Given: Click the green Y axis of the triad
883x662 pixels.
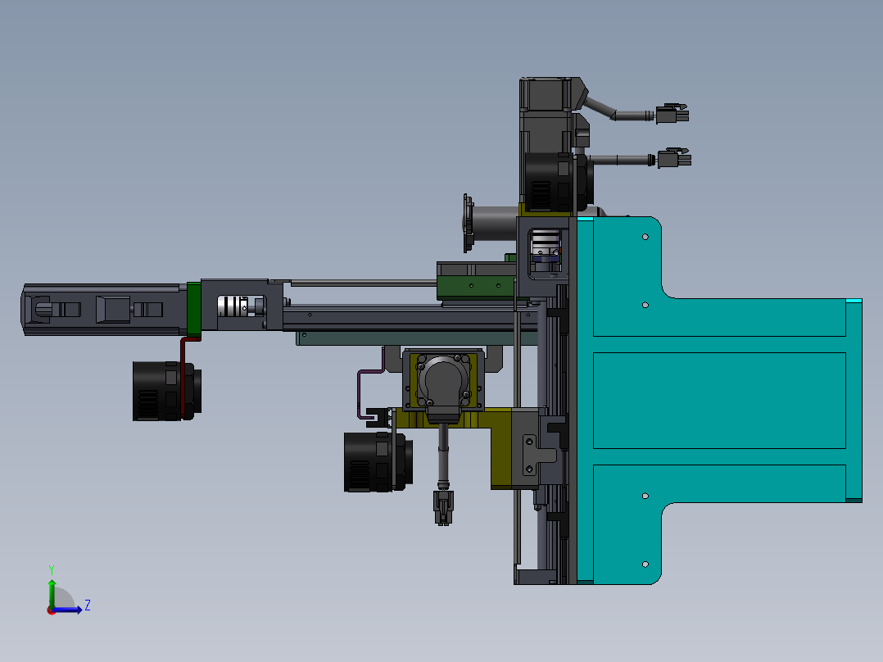Looking at the screenshot, I should coord(52,592).
